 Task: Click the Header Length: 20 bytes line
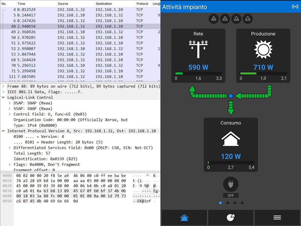58,142
